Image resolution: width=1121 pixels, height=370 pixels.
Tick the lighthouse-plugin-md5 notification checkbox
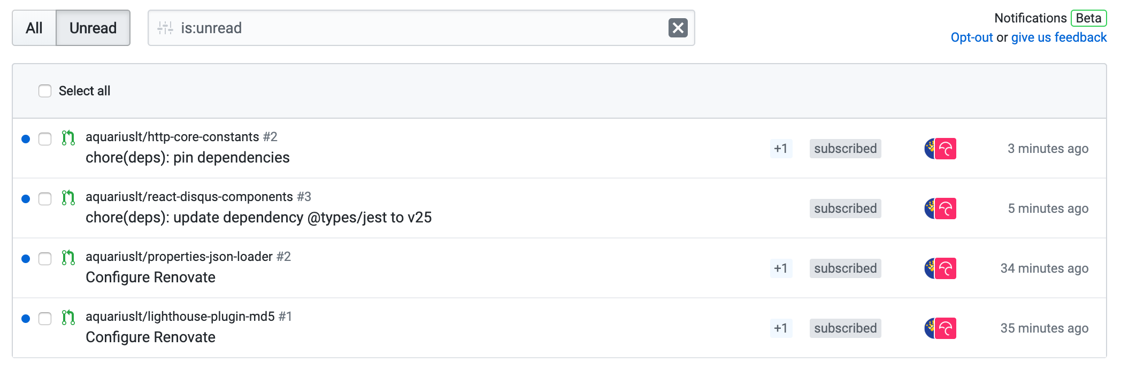pos(45,319)
